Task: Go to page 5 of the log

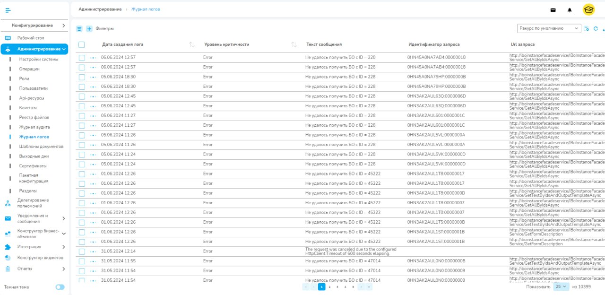Action: click(353, 287)
